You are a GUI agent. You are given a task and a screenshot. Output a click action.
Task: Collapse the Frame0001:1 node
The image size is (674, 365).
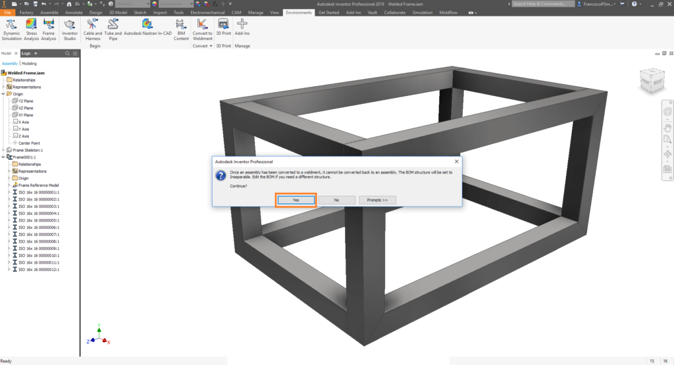[x=3, y=157]
